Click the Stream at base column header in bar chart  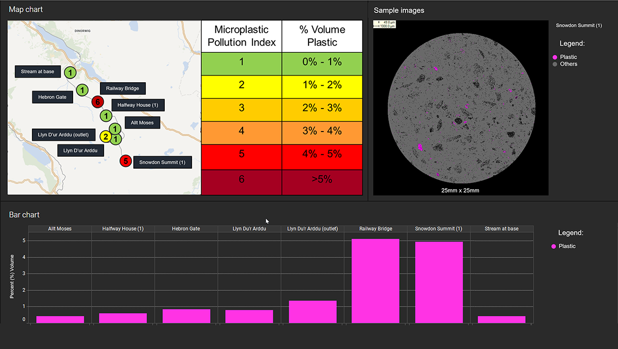(501, 229)
